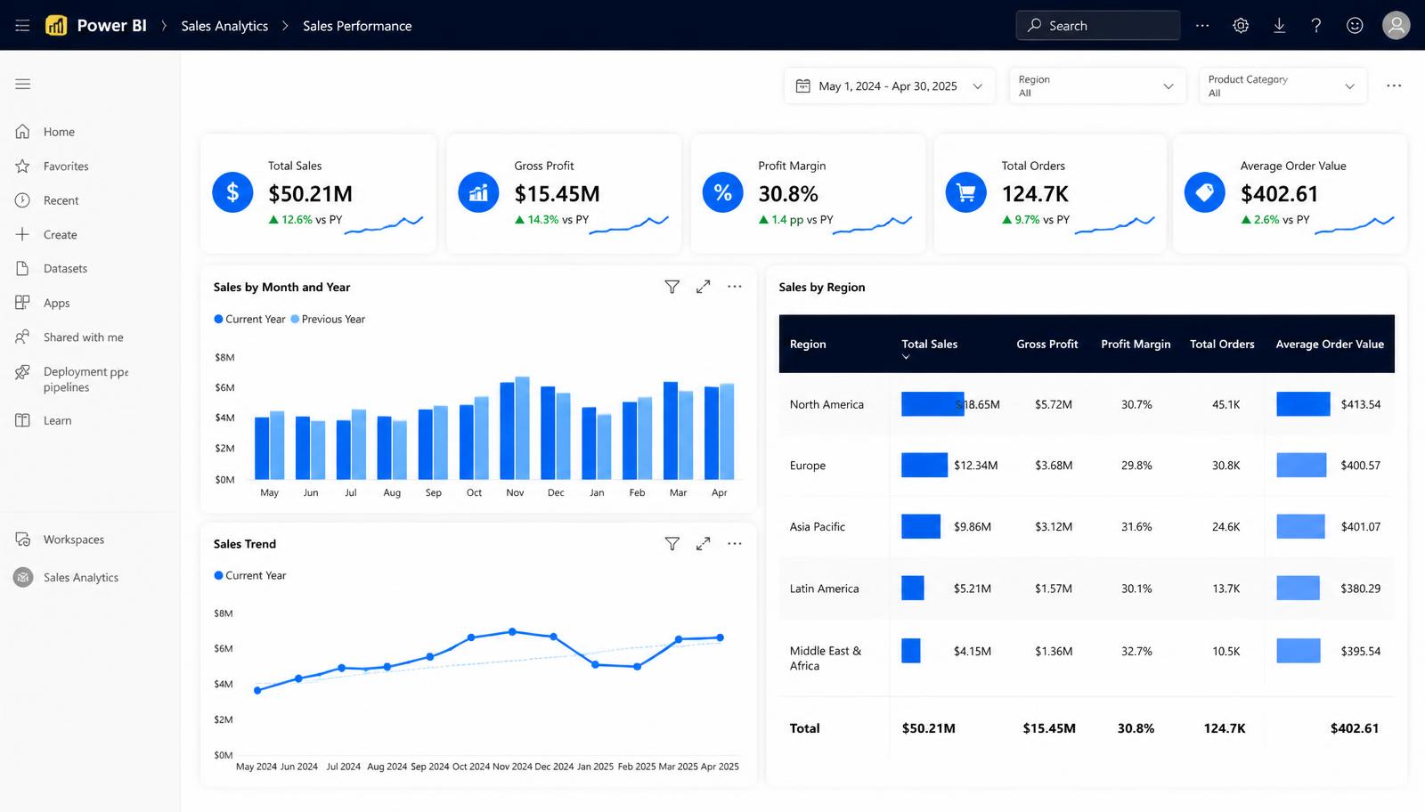Image resolution: width=1425 pixels, height=812 pixels.
Task: Toggle Current Year legend in Sales by Month
Action: pyautogui.click(x=249, y=319)
